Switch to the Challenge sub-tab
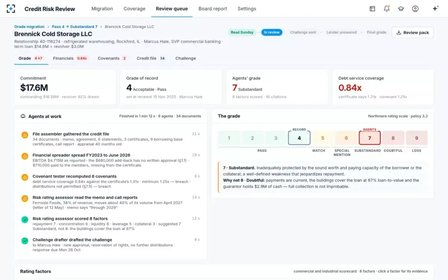 pyautogui.click(x=186, y=58)
